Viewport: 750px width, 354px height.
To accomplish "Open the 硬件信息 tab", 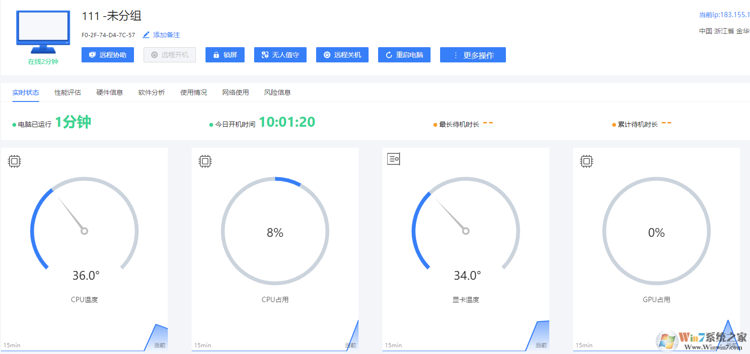I will (x=110, y=92).
